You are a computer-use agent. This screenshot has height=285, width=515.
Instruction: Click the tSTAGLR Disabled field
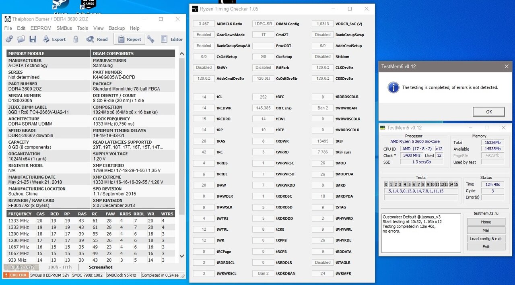pyautogui.click(x=323, y=262)
